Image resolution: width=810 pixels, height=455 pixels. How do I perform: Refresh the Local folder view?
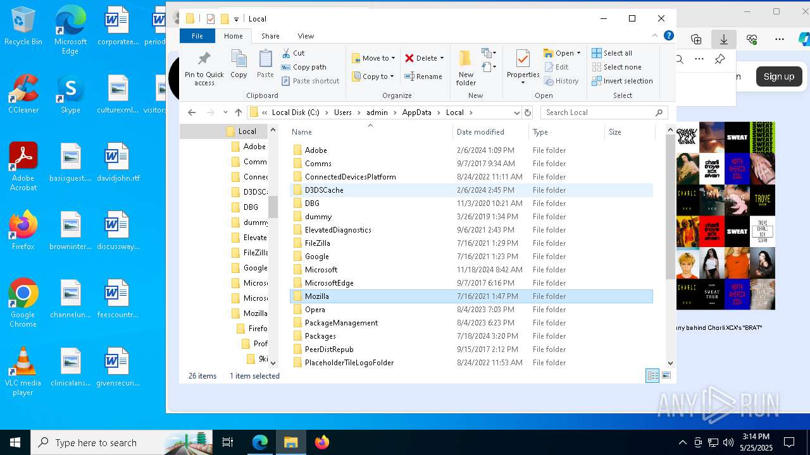[x=528, y=112]
